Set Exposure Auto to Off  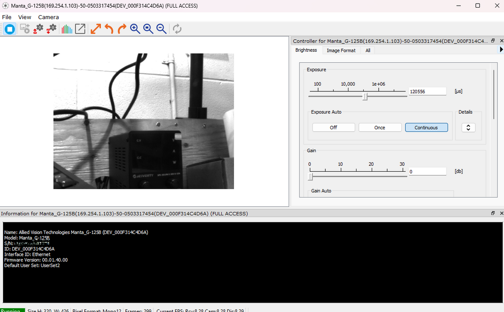[x=333, y=127]
